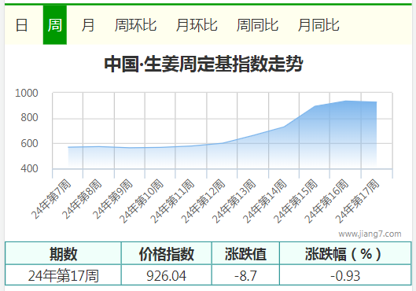Click the 24年第11周 axis label
The image size is (416, 291).
[172, 201]
